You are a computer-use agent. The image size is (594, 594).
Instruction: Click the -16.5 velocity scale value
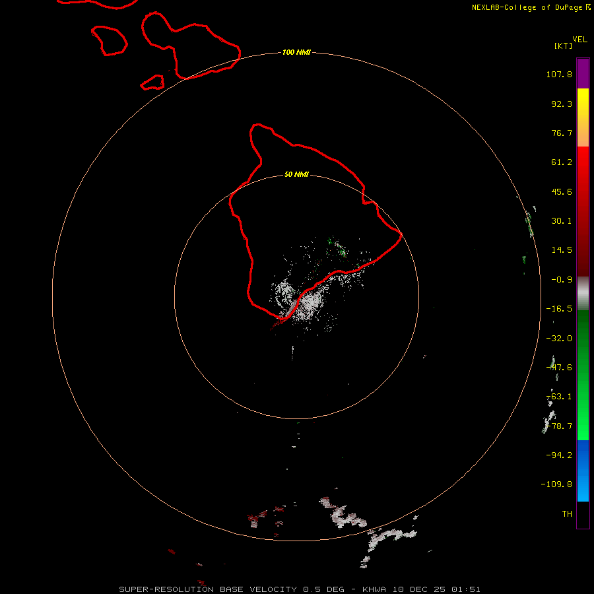[559, 309]
